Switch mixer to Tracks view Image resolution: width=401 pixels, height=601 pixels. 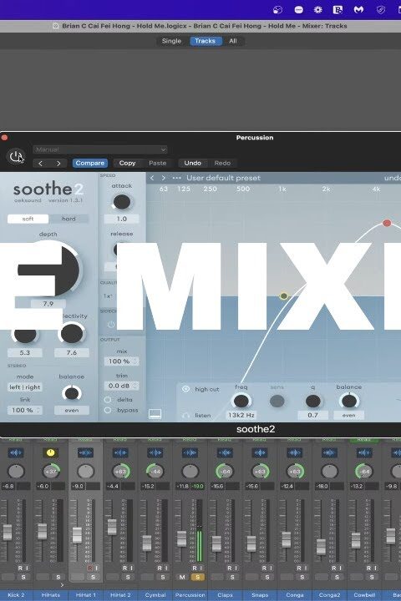point(205,41)
